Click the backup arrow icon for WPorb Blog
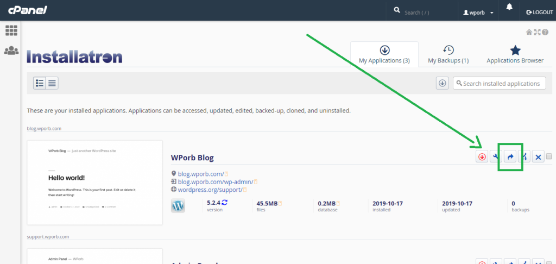Viewport: 556px width, 264px height. coord(510,156)
